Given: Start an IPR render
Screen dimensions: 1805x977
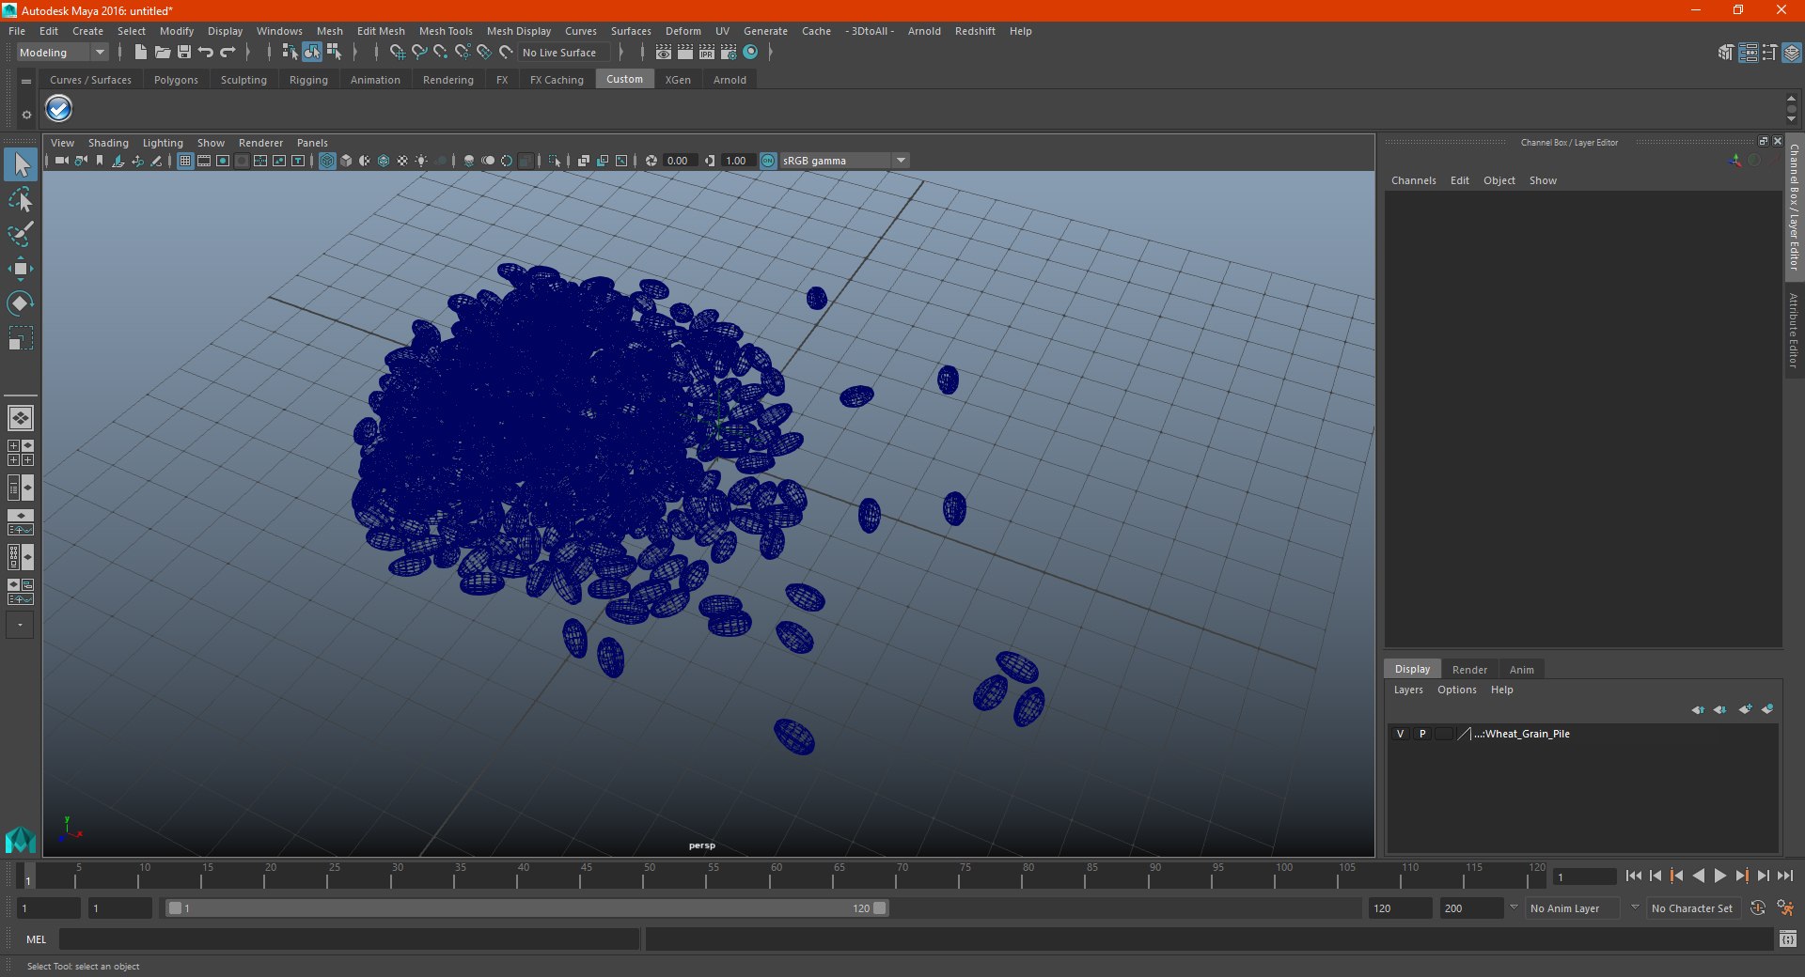Looking at the screenshot, I should point(707,53).
